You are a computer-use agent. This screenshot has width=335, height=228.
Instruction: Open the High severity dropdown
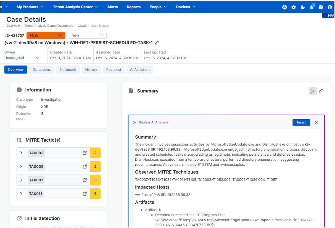coord(46,35)
